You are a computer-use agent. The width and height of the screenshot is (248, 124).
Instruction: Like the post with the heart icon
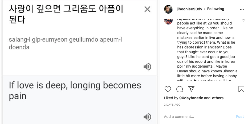pos(168,89)
